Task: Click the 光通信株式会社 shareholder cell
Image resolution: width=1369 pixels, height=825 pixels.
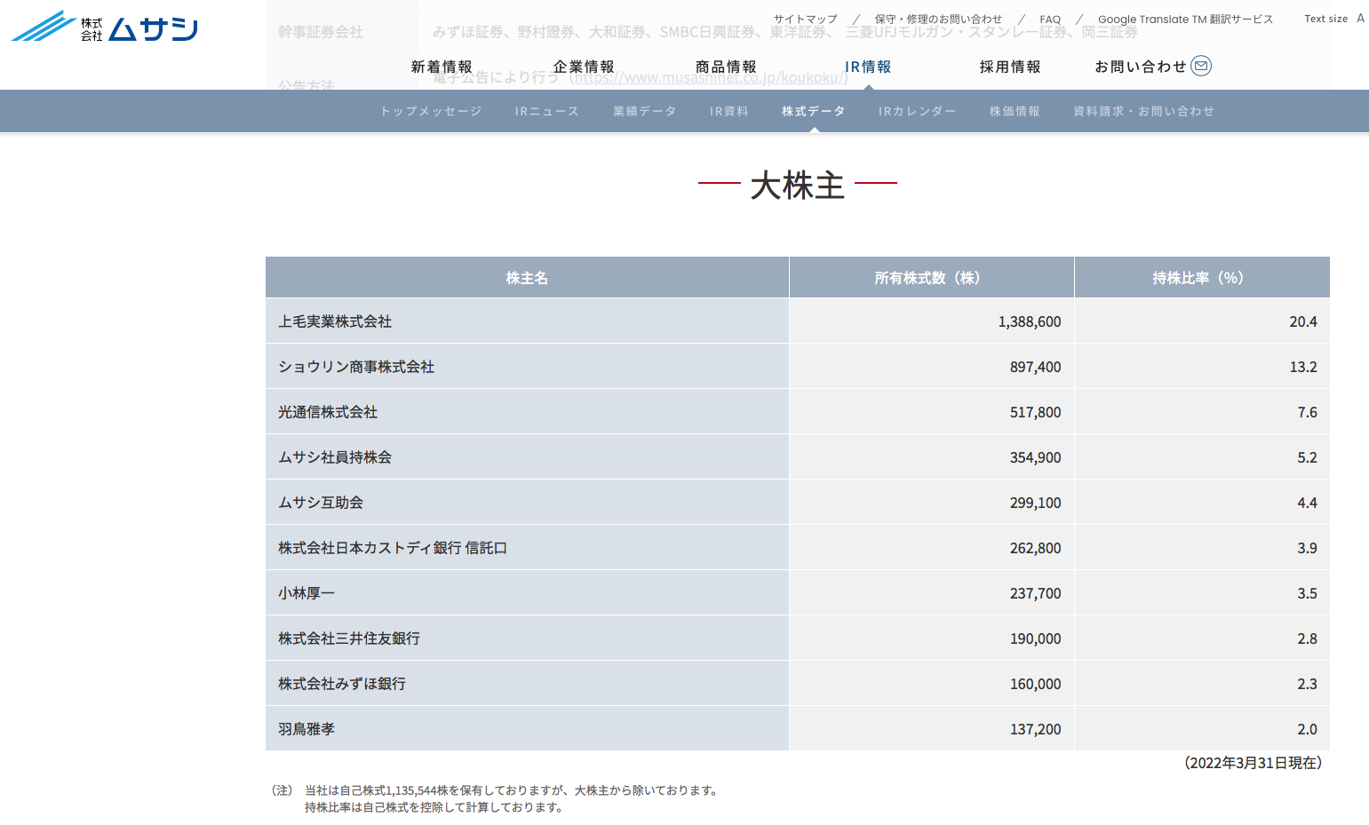Action: pyautogui.click(x=527, y=412)
